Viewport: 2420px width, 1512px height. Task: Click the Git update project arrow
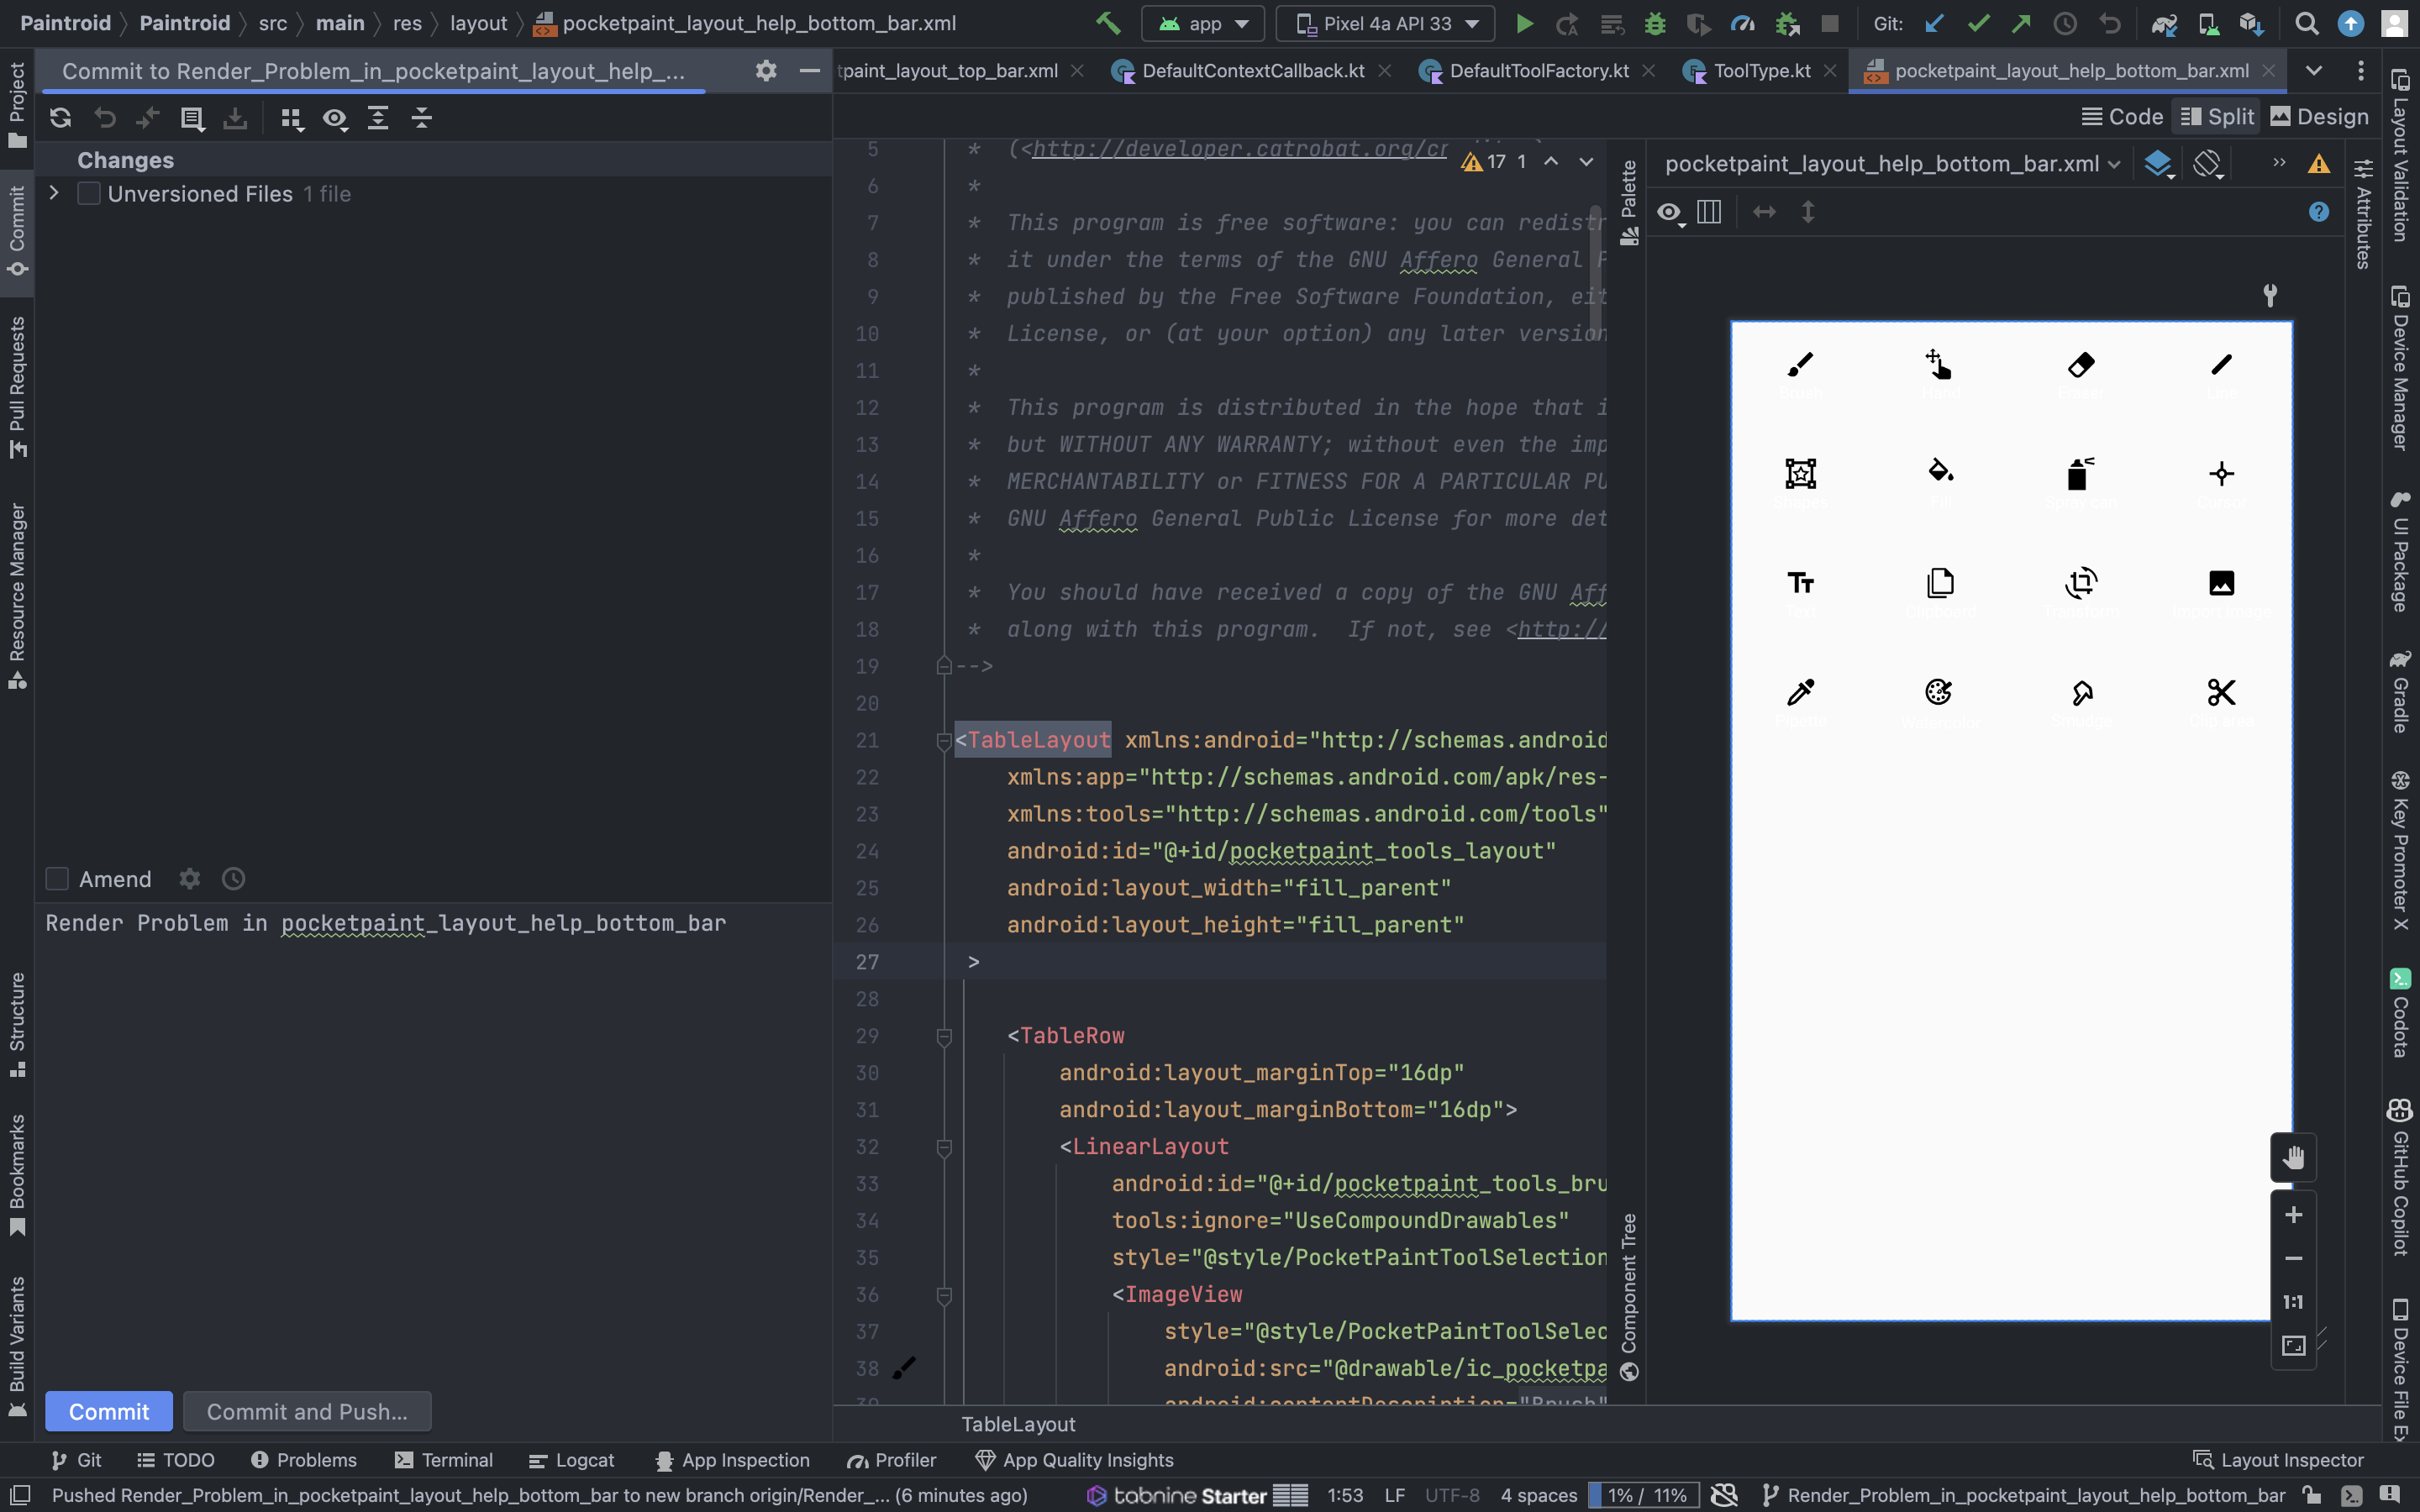tap(1934, 23)
